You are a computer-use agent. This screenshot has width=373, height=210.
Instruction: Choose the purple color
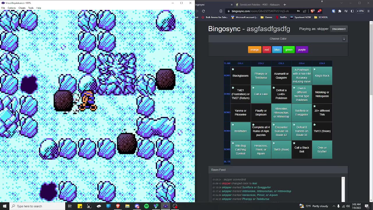coord(302,50)
